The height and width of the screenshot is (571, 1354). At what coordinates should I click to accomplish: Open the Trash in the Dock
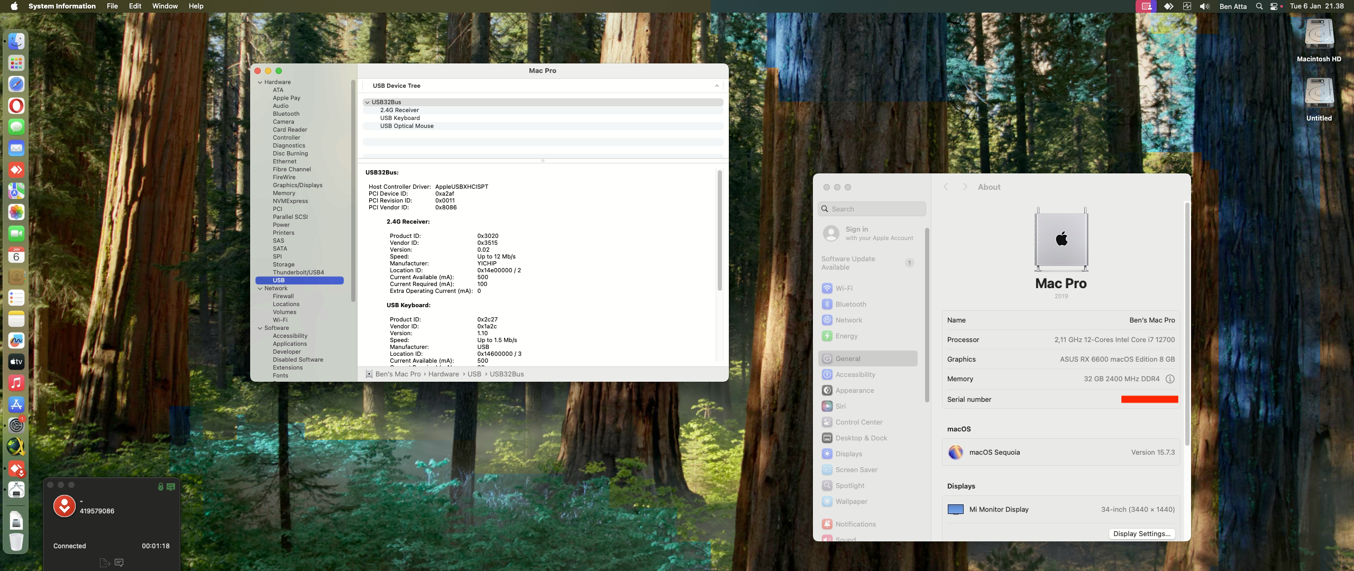click(x=16, y=542)
